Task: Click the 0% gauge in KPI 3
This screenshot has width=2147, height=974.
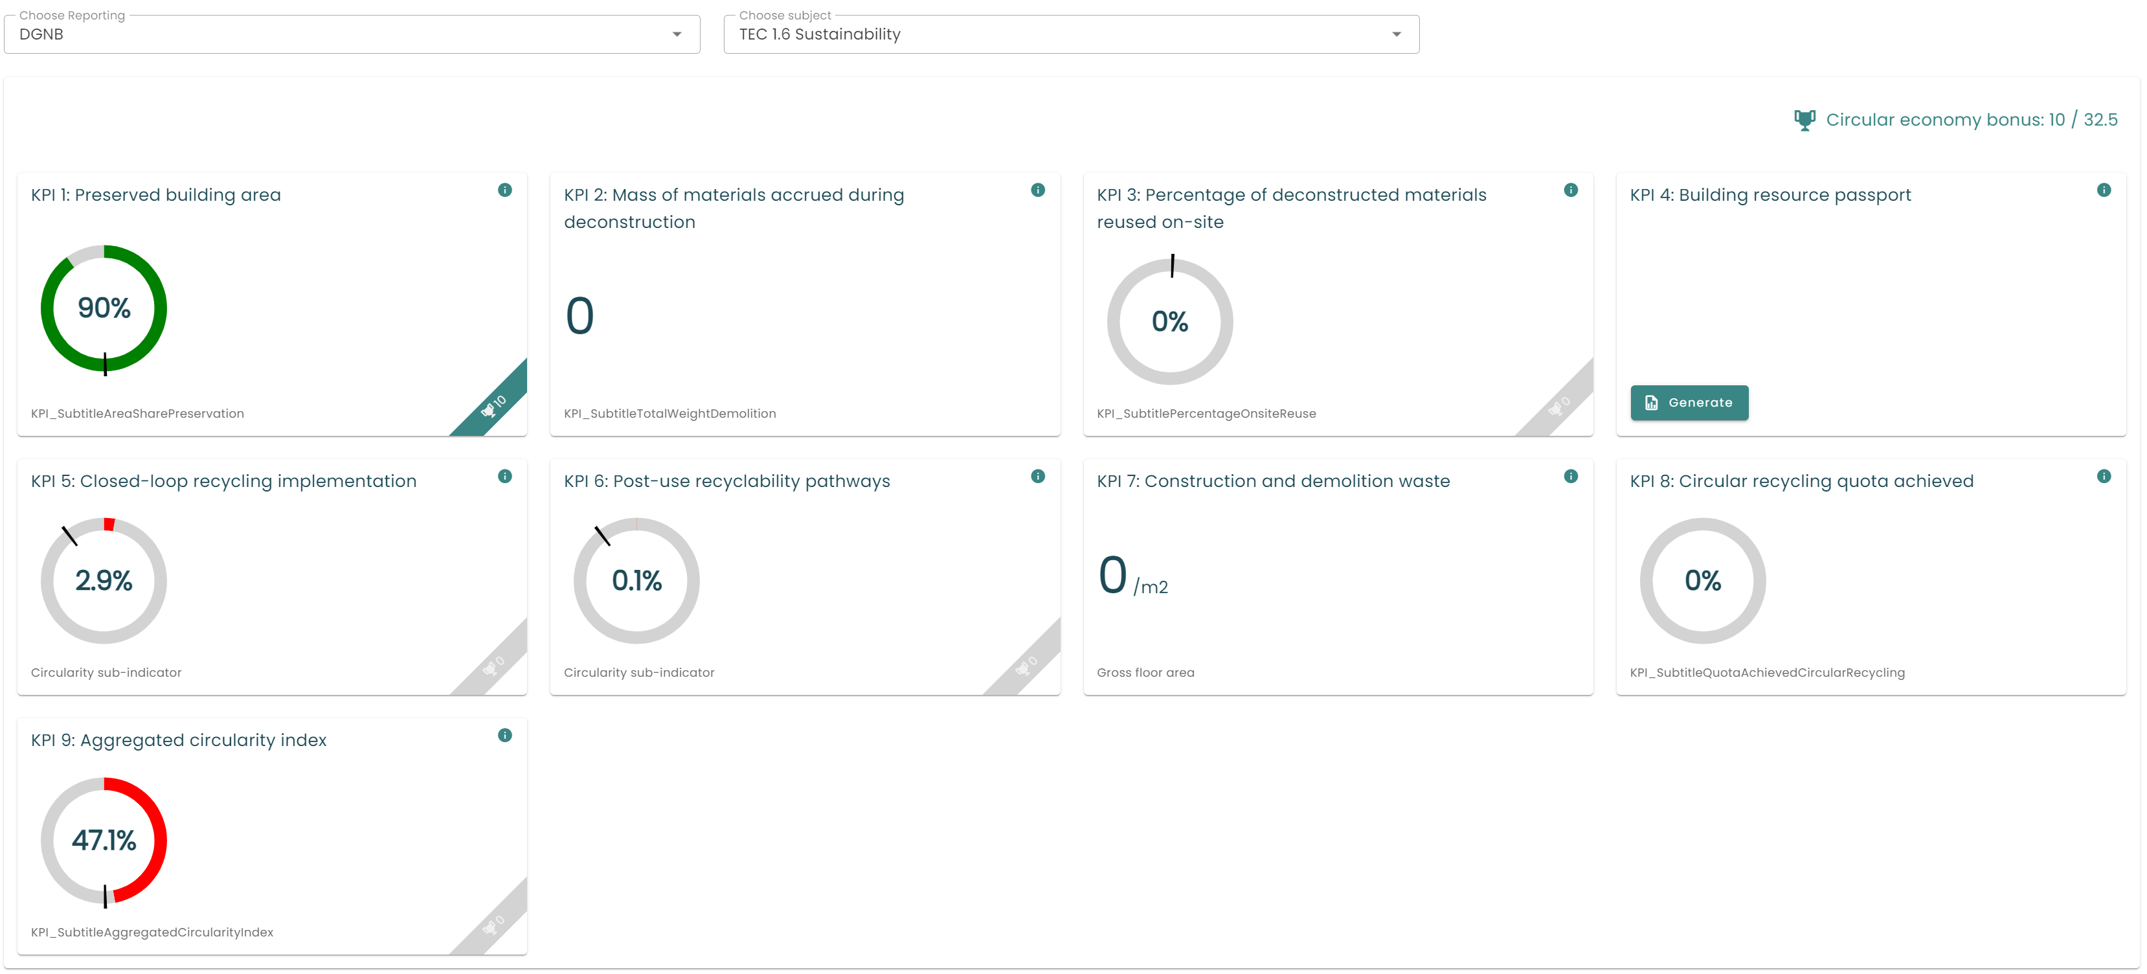Action: tap(1170, 322)
